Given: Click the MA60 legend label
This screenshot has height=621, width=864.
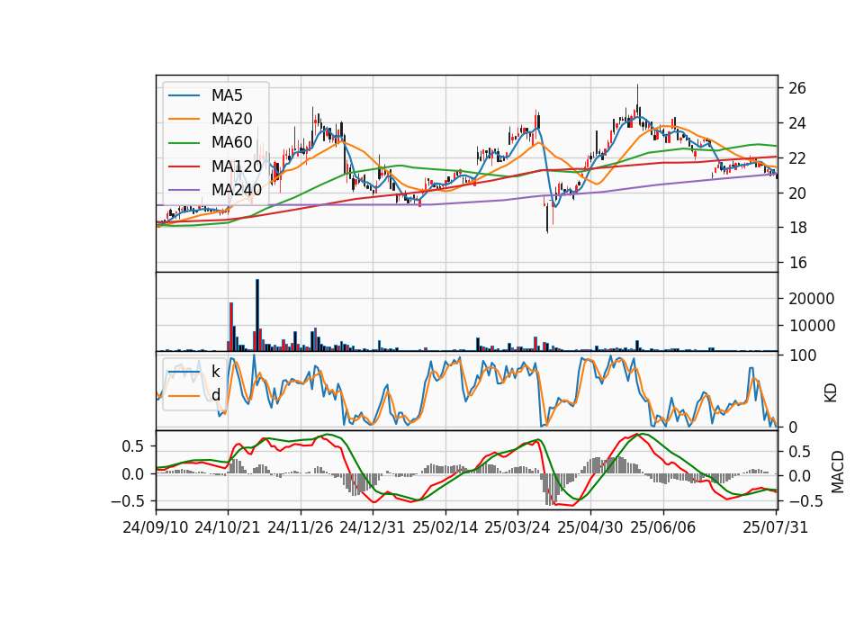Looking at the screenshot, I should [232, 142].
